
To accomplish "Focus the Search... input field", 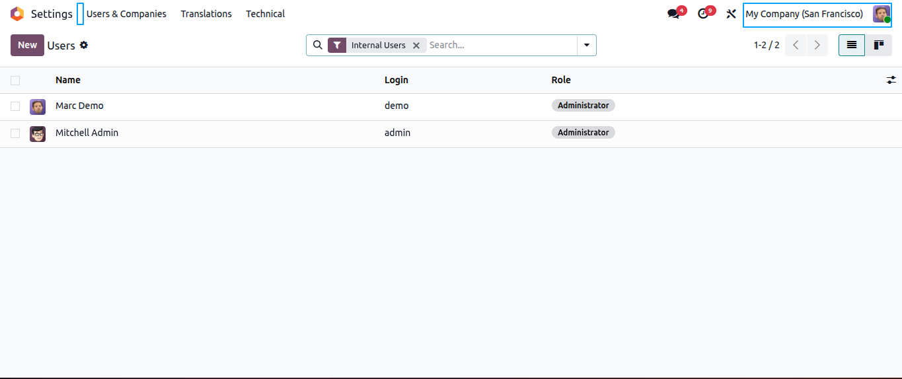I will pyautogui.click(x=501, y=45).
